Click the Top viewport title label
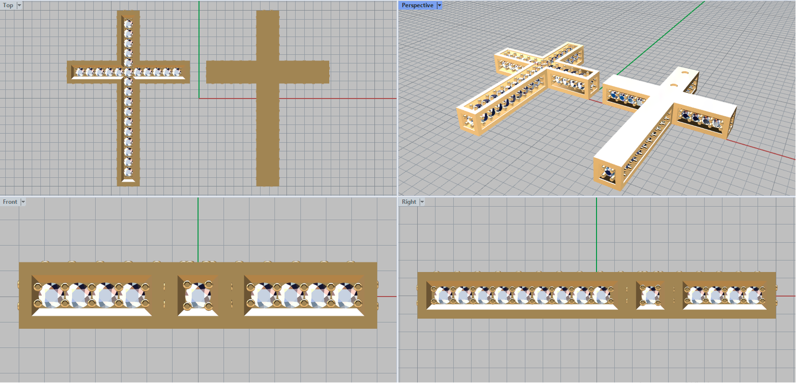 point(8,5)
